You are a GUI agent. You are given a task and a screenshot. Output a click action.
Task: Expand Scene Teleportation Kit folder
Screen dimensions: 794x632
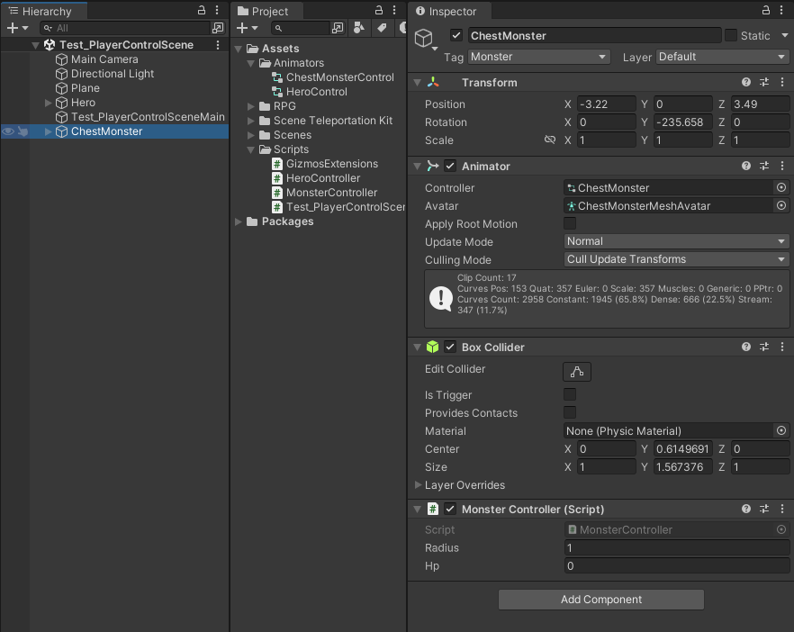click(250, 121)
